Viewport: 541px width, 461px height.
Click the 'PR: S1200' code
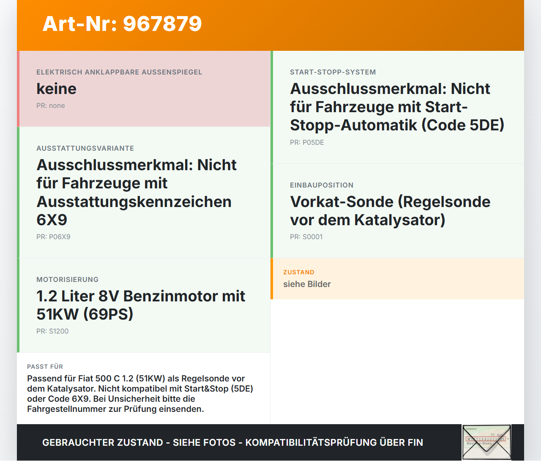pos(52,331)
